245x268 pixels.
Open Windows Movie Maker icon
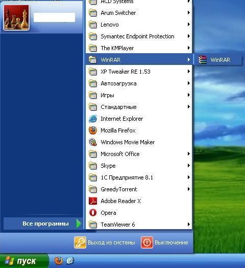[x=93, y=142]
